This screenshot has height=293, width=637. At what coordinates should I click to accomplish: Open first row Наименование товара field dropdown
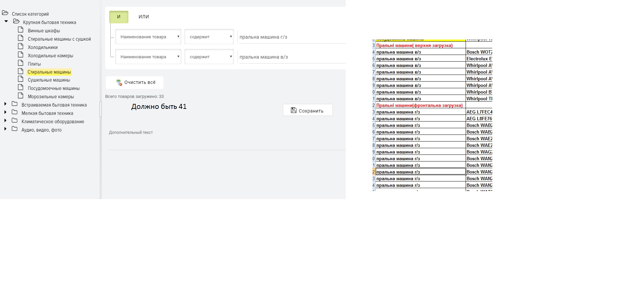[x=148, y=37]
